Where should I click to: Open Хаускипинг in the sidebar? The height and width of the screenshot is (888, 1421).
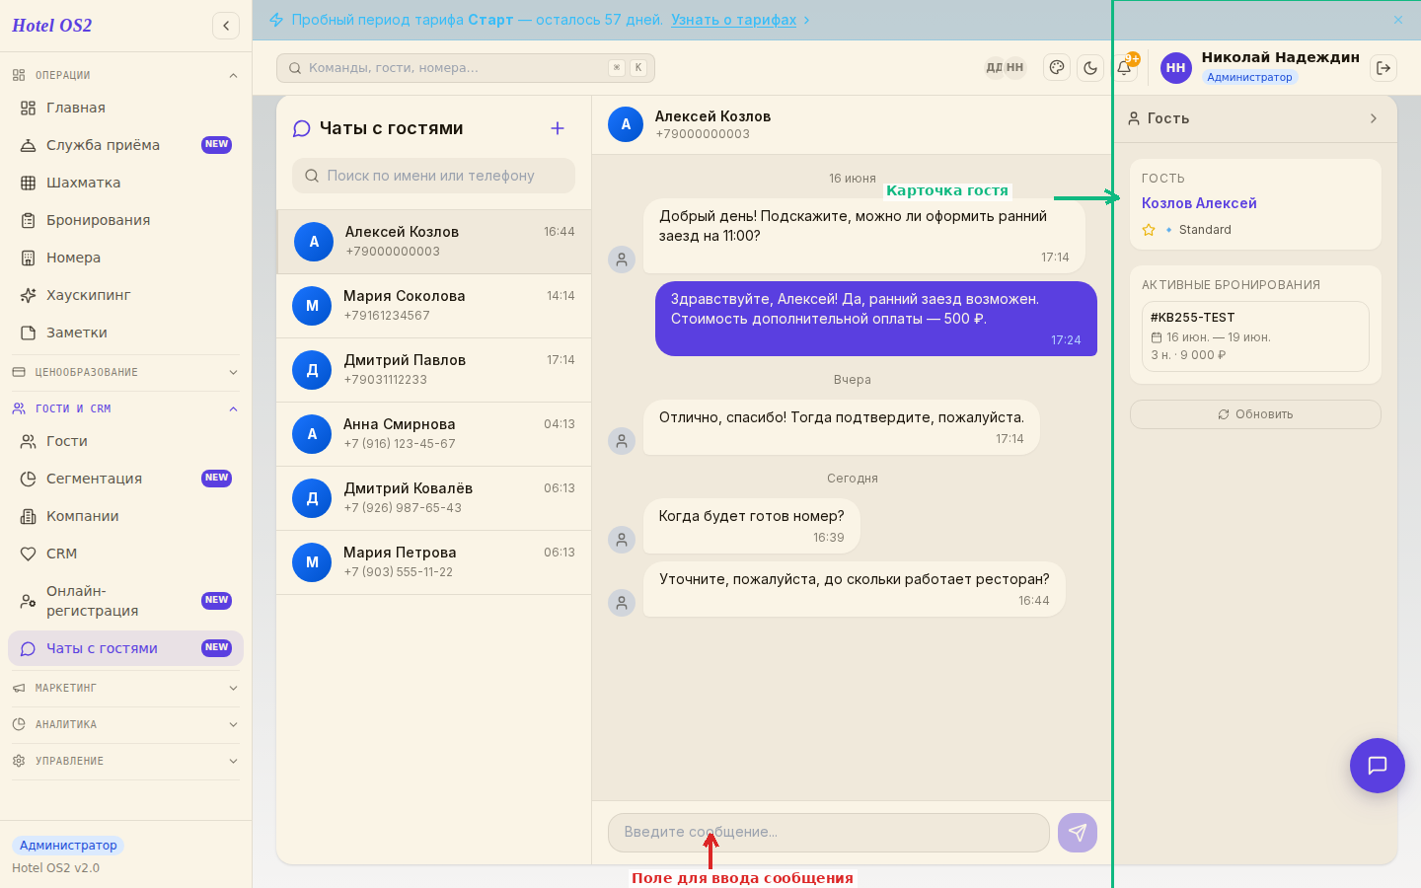point(125,295)
